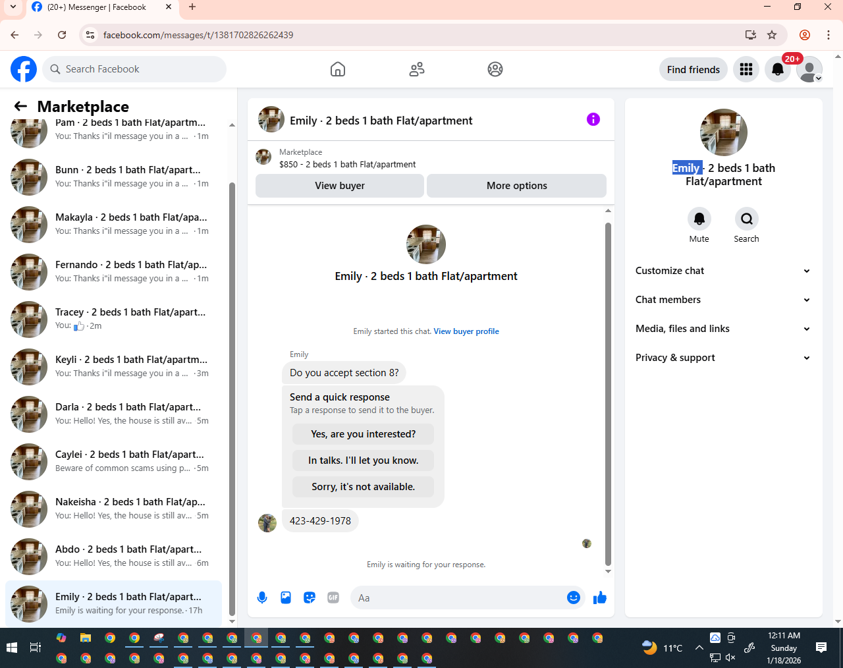
Task: Expand Media, files and links section
Action: pos(723,329)
